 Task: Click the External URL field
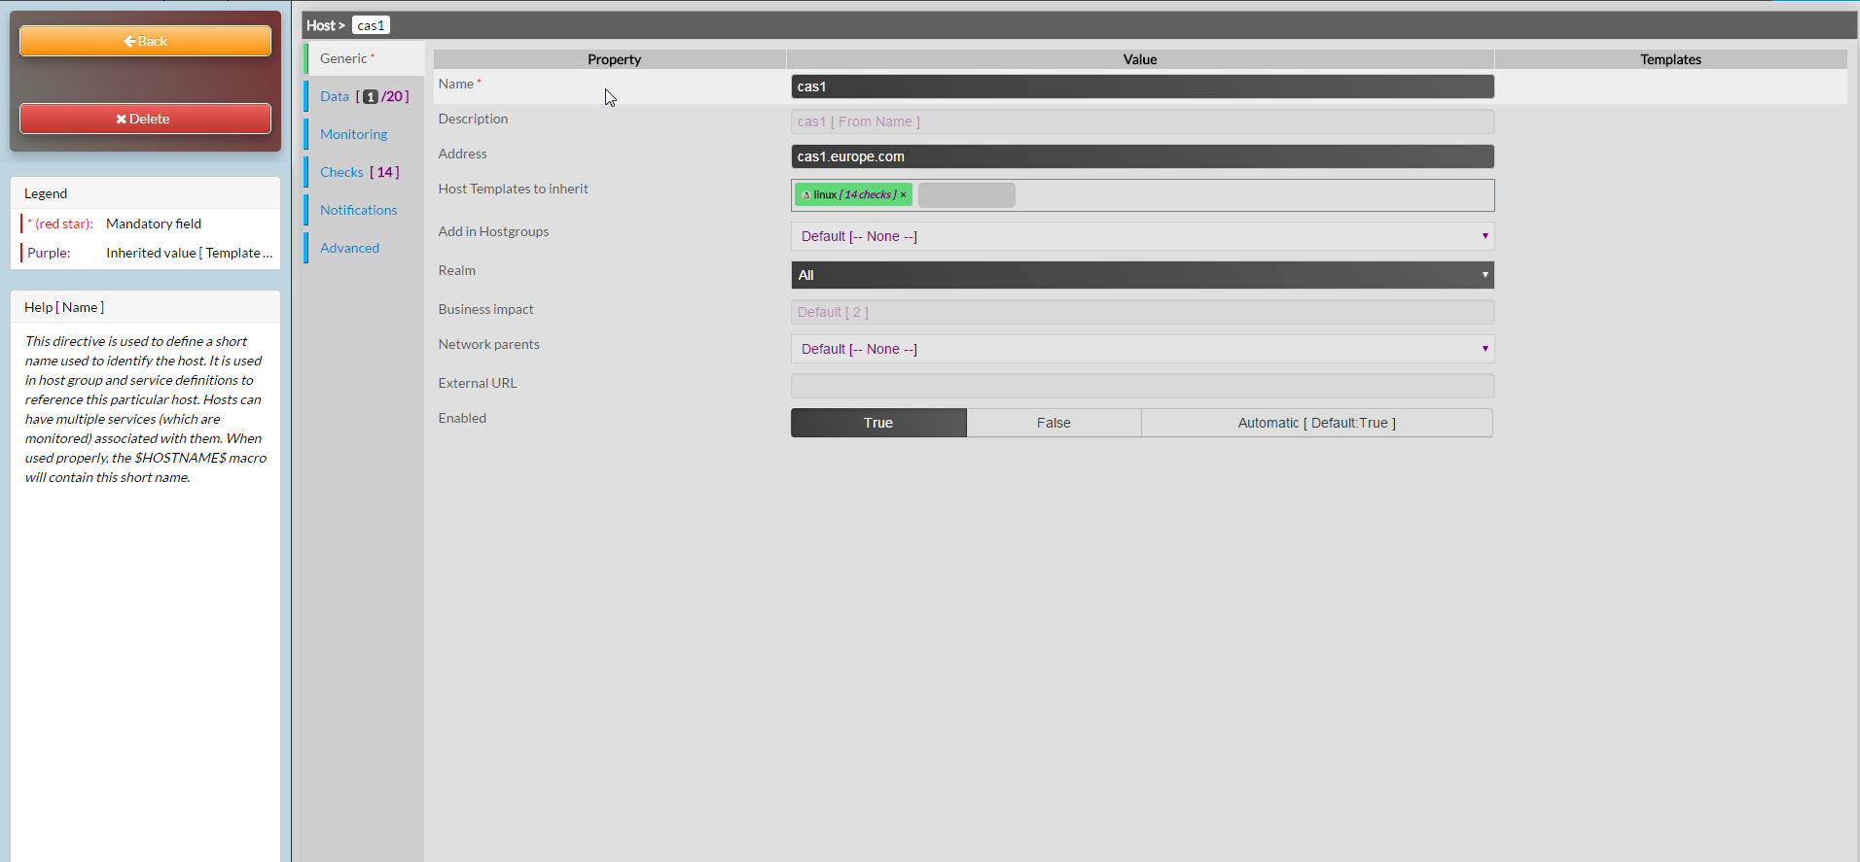tap(1142, 386)
